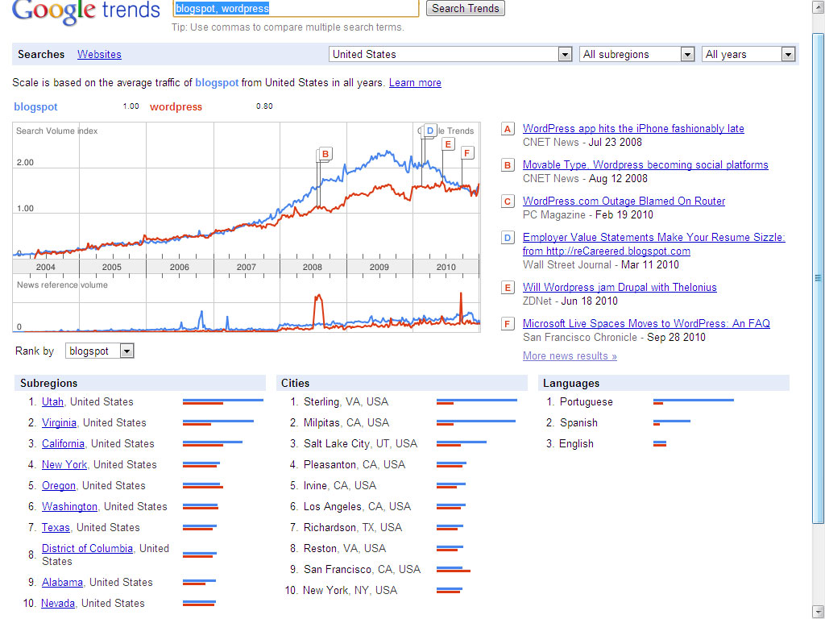Open the Utah subregion link
Screen dimensions: 825x619
(x=52, y=401)
